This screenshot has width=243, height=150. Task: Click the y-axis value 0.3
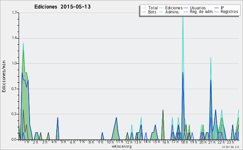14,114
